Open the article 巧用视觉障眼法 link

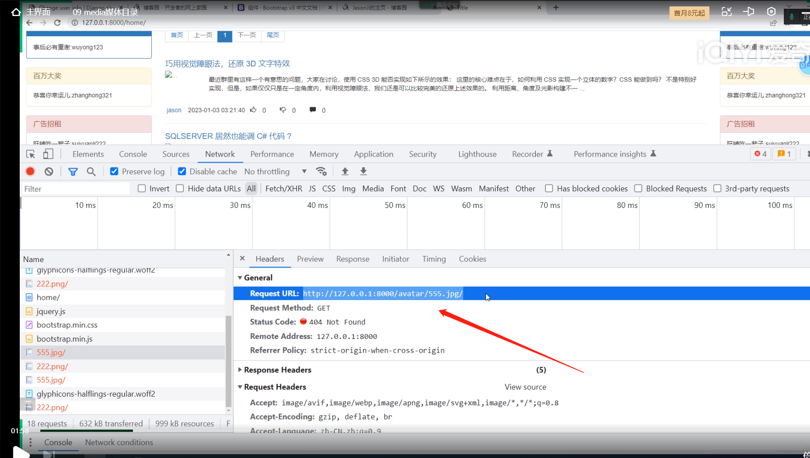(x=227, y=64)
